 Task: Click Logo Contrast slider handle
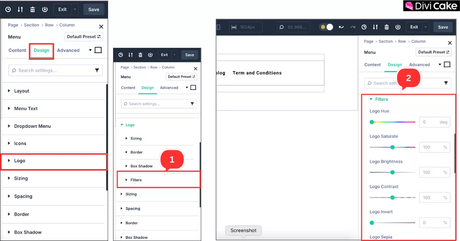[392, 197]
